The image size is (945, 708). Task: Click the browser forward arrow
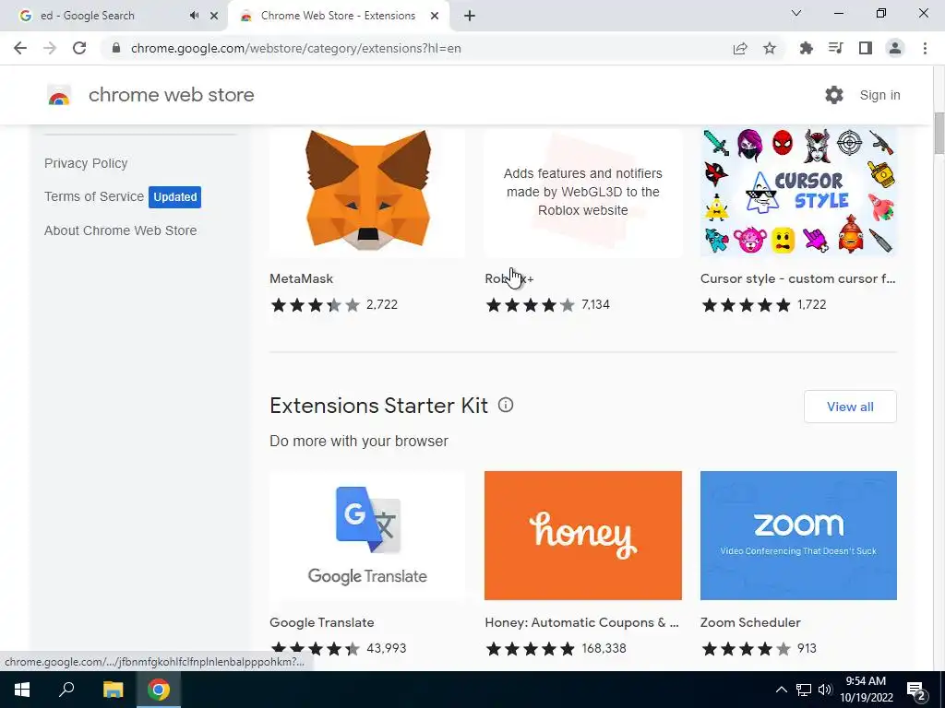[50, 48]
